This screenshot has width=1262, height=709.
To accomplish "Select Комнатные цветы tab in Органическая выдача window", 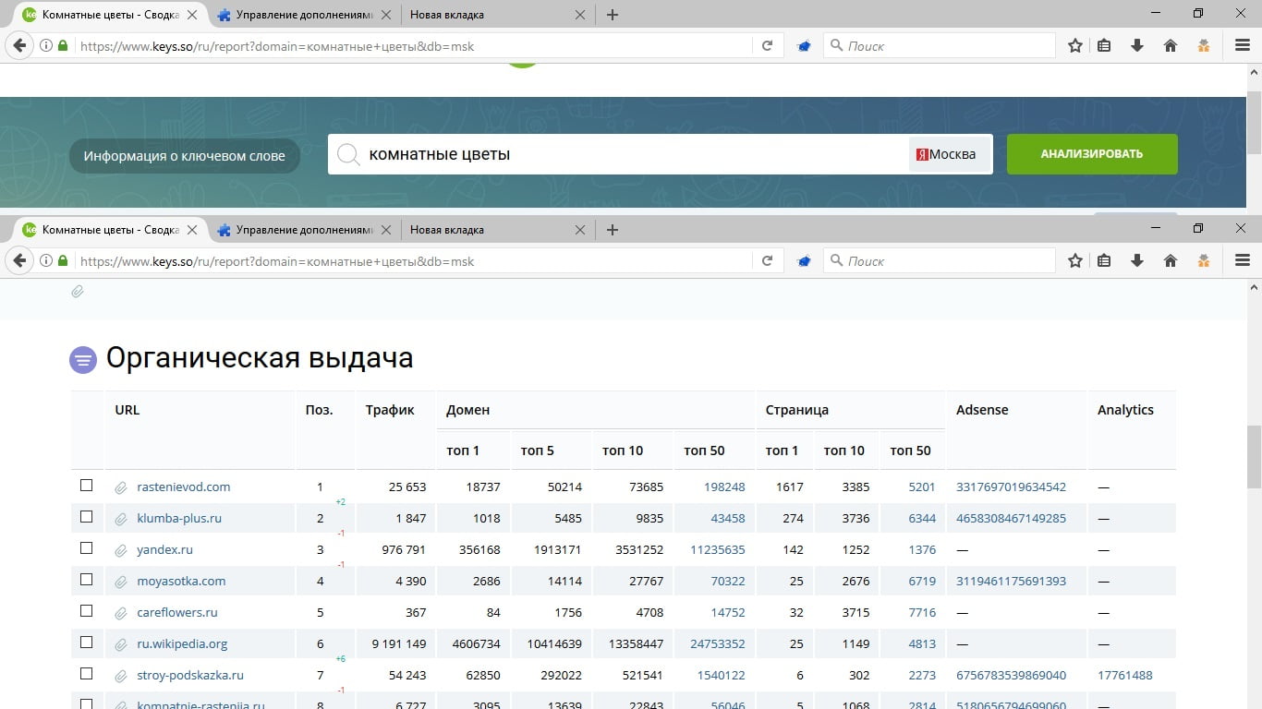I will 109,229.
